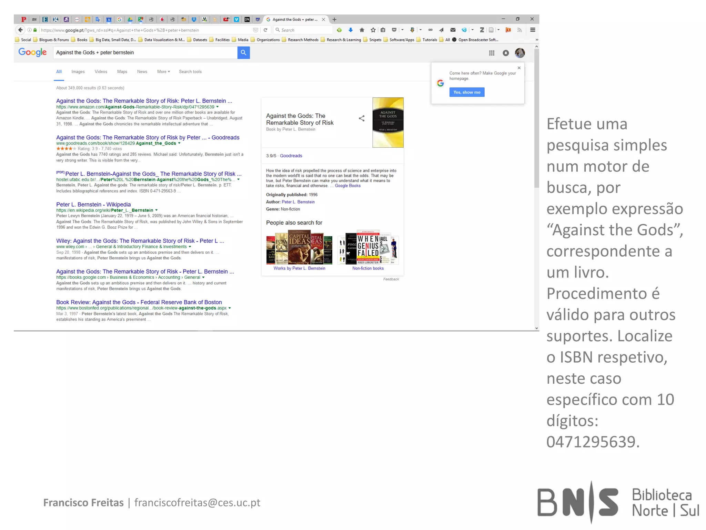Open the Peter L. Bernstein Wikipedia link
Viewport: 706px width, 530px height.
tap(93, 204)
